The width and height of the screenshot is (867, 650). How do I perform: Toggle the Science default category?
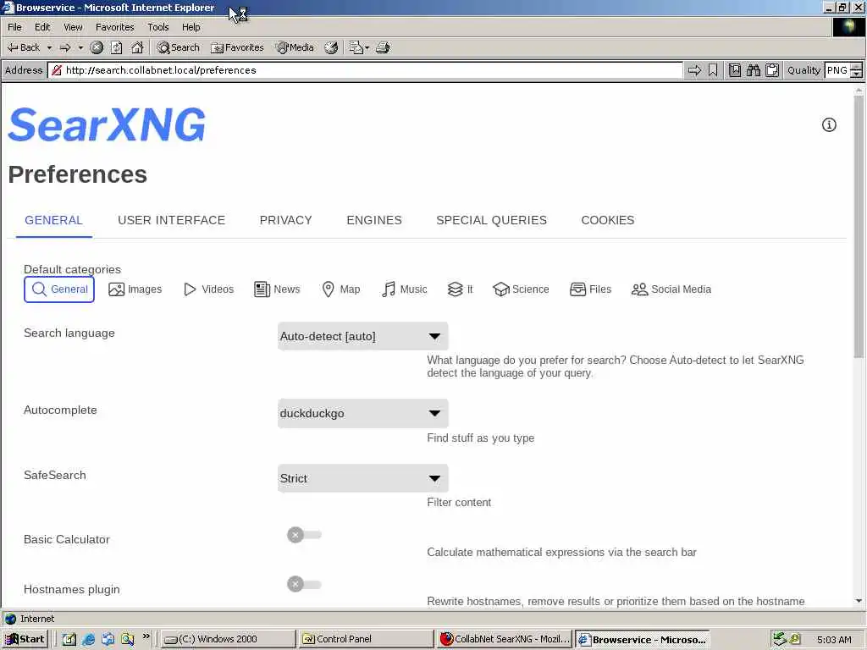pos(521,289)
